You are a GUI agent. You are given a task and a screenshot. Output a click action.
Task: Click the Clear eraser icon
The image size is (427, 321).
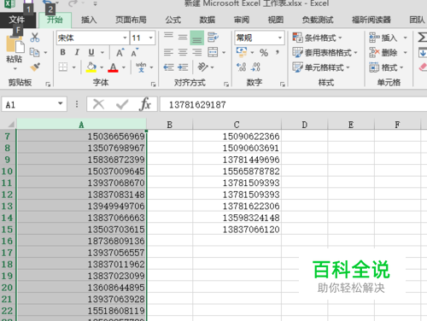click(423, 67)
